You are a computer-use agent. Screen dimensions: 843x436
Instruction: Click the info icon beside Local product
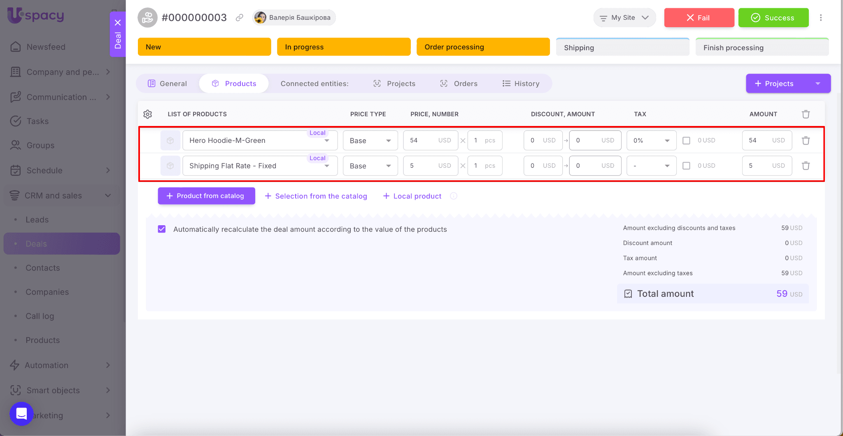coord(454,196)
